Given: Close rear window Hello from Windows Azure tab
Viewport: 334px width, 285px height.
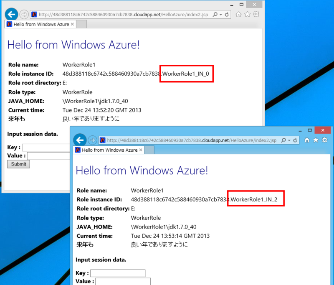Looking at the screenshot, I should click(72, 24).
